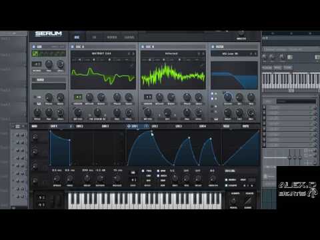Open the filter type dropdown
Viewport: 320px width, 240px height.
230,53
